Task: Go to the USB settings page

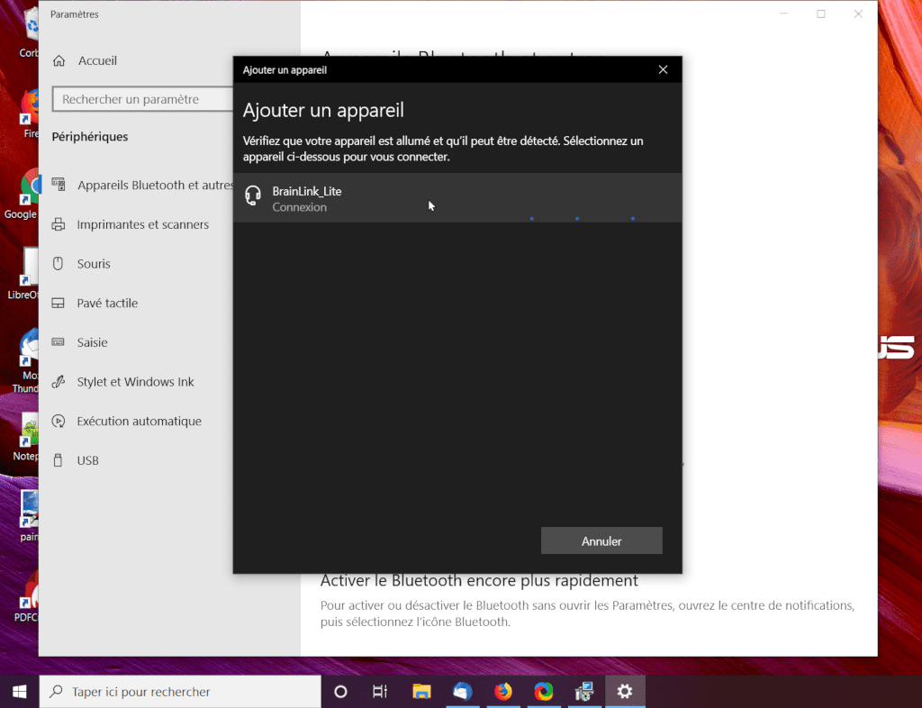Action: [88, 460]
